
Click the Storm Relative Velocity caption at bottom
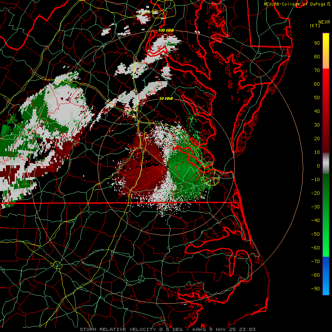pos(168,329)
